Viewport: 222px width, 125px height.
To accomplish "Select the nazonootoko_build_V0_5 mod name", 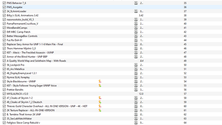I will click(20, 19).
